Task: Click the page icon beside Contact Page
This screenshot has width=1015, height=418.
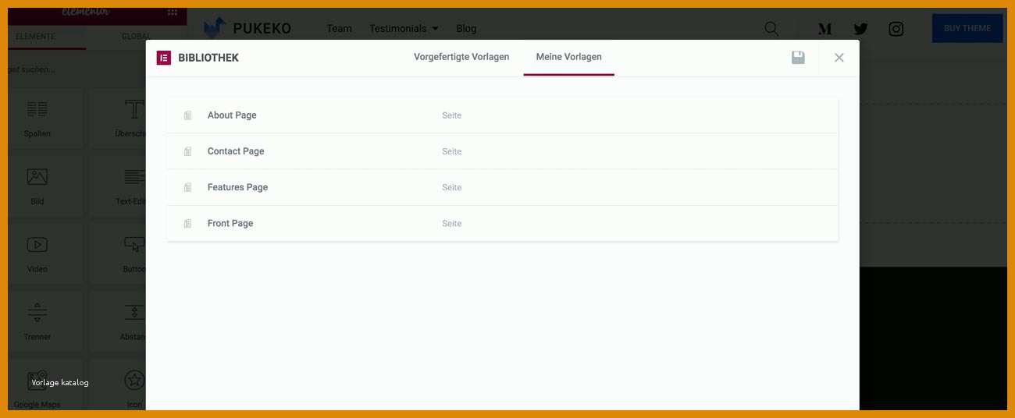Action: pos(187,151)
